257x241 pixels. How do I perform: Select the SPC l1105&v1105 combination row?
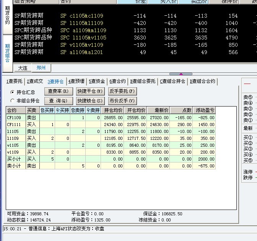pos(135,38)
